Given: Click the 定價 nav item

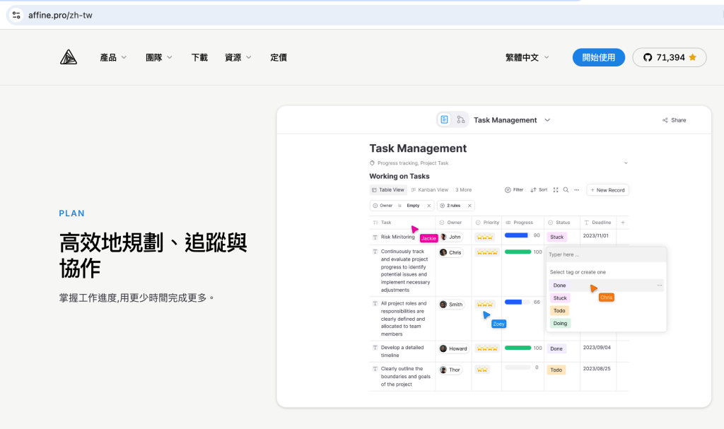Looking at the screenshot, I should [279, 57].
